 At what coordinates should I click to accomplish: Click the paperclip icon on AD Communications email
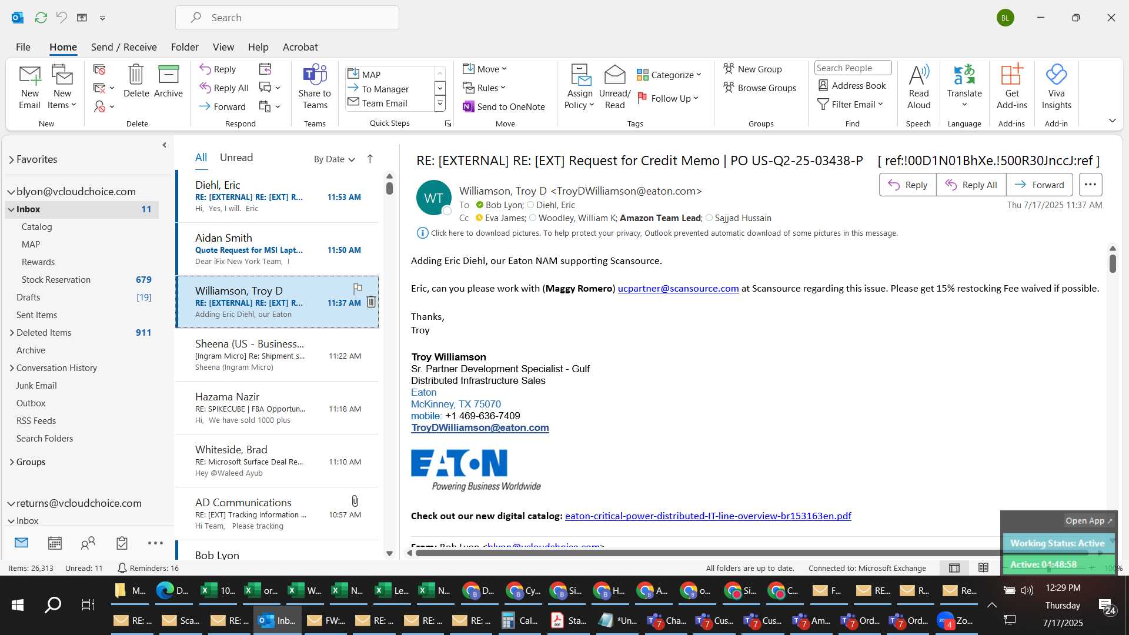355,501
